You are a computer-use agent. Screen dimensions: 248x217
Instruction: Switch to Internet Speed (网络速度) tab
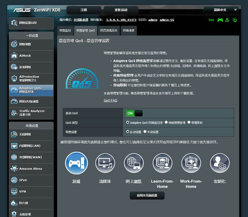(x=129, y=30)
